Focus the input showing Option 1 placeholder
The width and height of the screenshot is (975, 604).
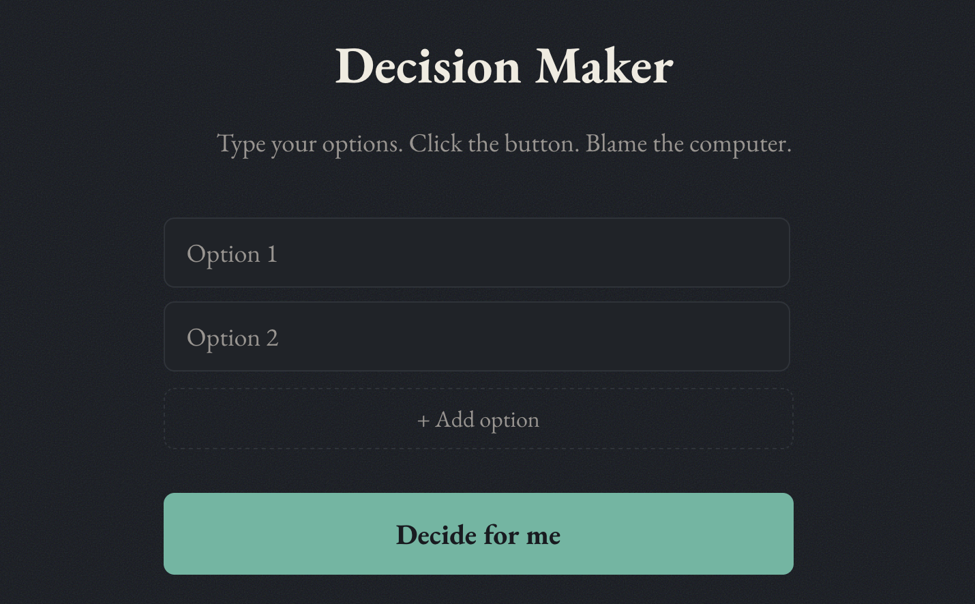coord(477,253)
